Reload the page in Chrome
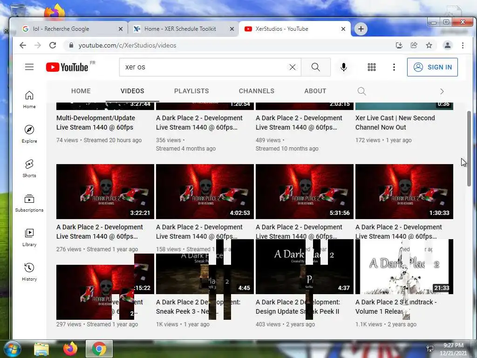The image size is (477, 358). (53, 45)
